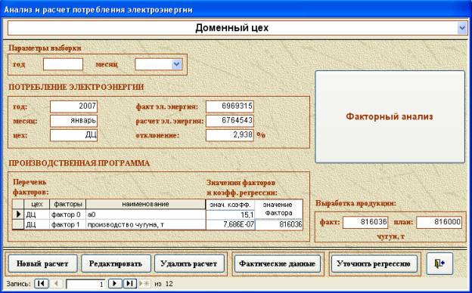472x293 pixels.
Task: Click факт эл. энергия value 6969315
Action: pyautogui.click(x=230, y=106)
